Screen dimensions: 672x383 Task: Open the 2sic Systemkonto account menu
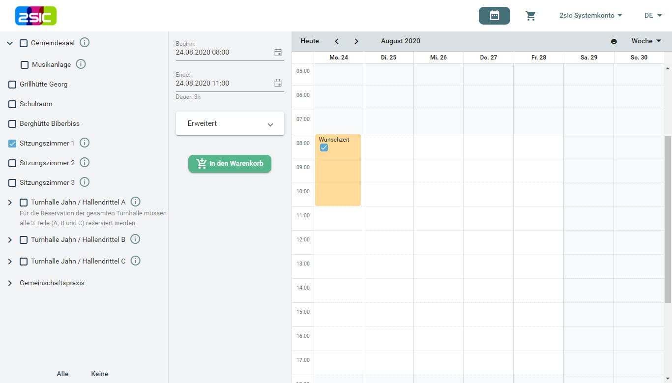coord(590,16)
